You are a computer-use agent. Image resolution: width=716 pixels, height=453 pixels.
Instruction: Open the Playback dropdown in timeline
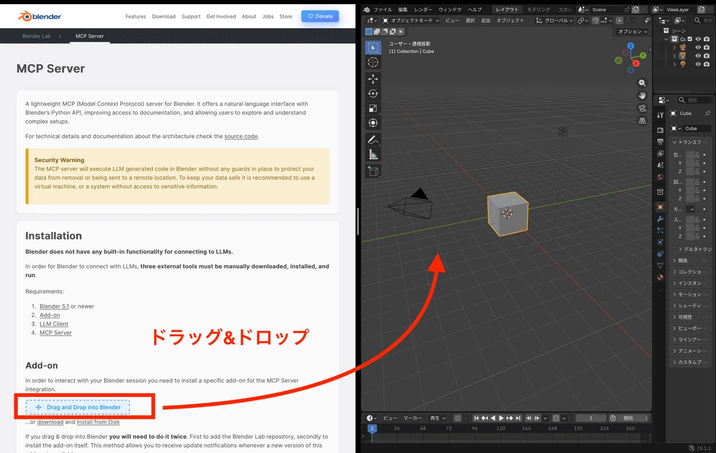(x=439, y=418)
